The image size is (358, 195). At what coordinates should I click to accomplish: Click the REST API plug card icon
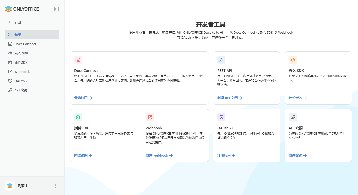click(x=221, y=60)
